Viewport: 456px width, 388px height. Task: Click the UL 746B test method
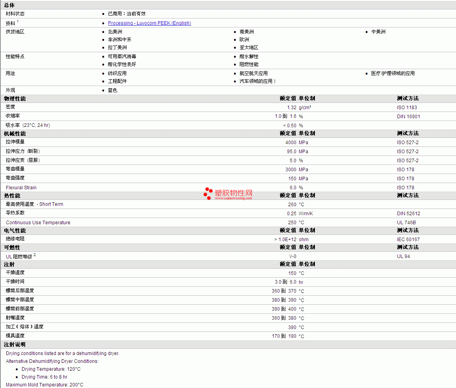[x=406, y=222]
